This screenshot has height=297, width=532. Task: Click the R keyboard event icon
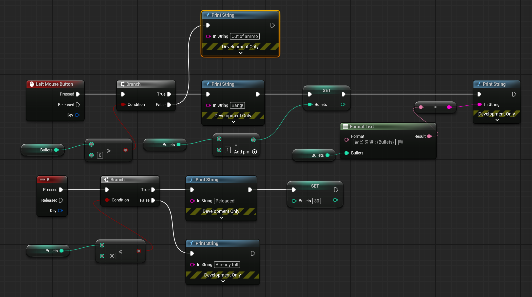[42, 180]
